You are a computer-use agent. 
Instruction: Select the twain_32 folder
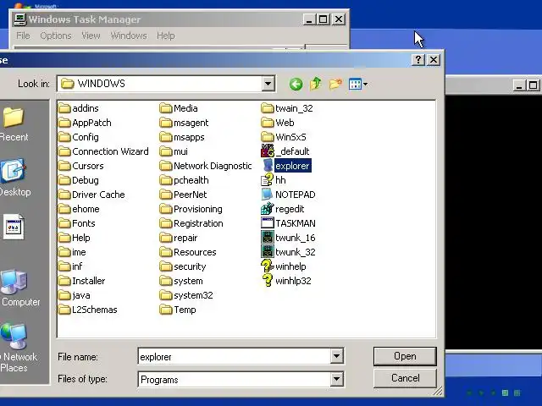tap(287, 108)
